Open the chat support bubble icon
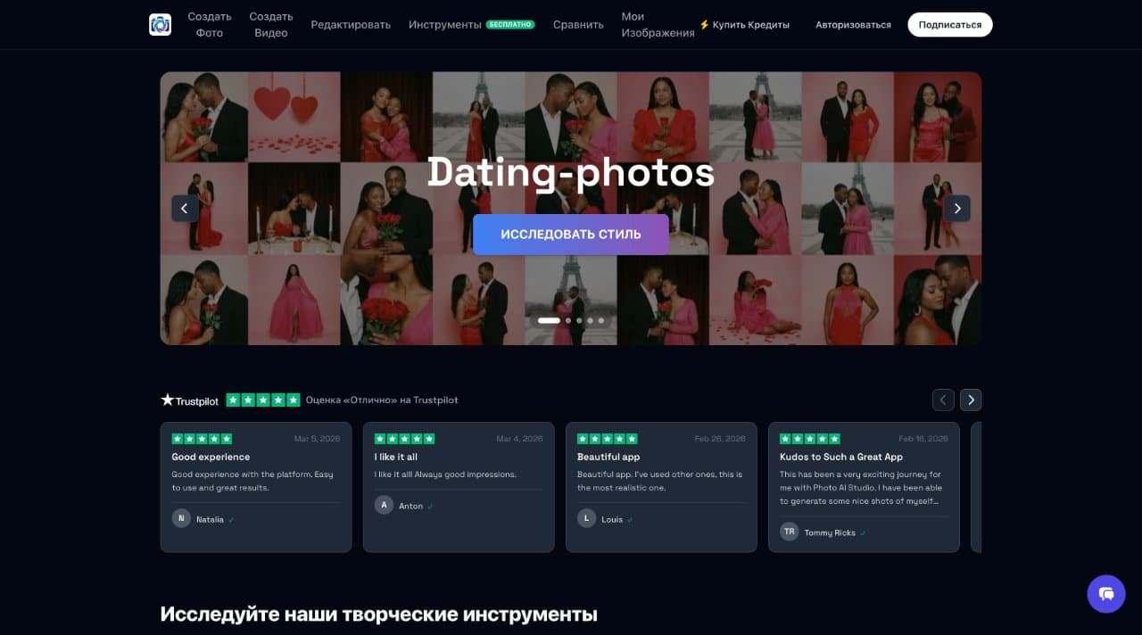Image resolution: width=1142 pixels, height=635 pixels. click(x=1106, y=593)
